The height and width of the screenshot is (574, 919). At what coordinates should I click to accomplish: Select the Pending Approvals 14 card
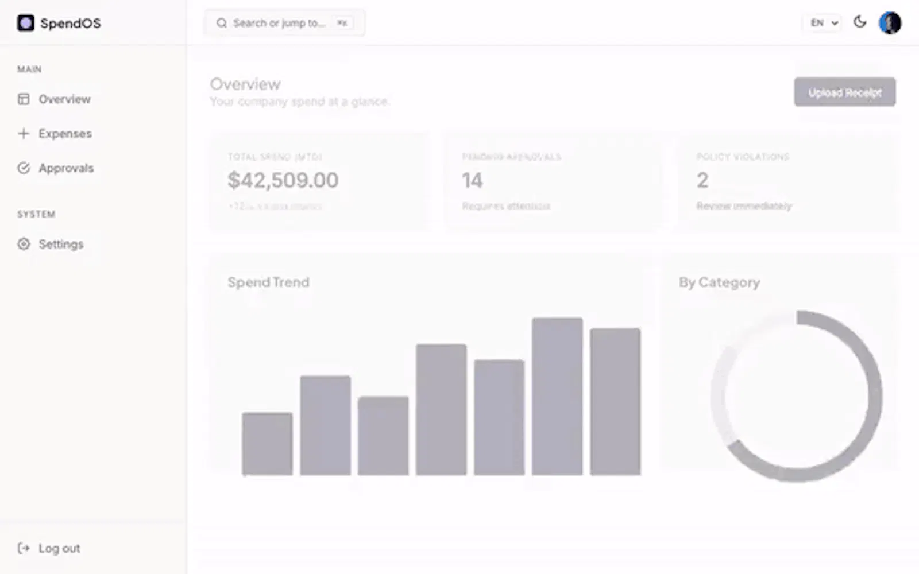[x=554, y=181]
